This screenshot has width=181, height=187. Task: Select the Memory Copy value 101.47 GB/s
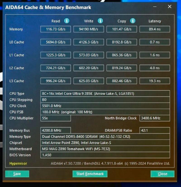click(x=122, y=29)
